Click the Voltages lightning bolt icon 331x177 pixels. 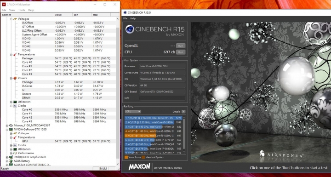tap(15, 19)
